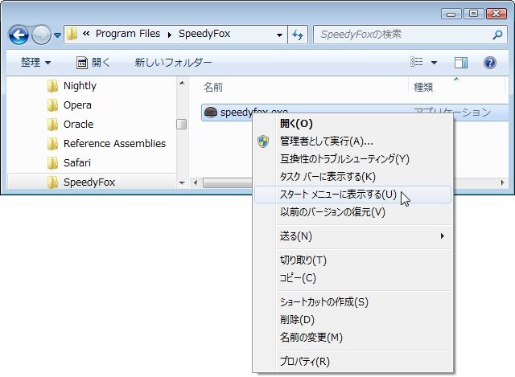Select the Safari folder in tree

(x=77, y=162)
